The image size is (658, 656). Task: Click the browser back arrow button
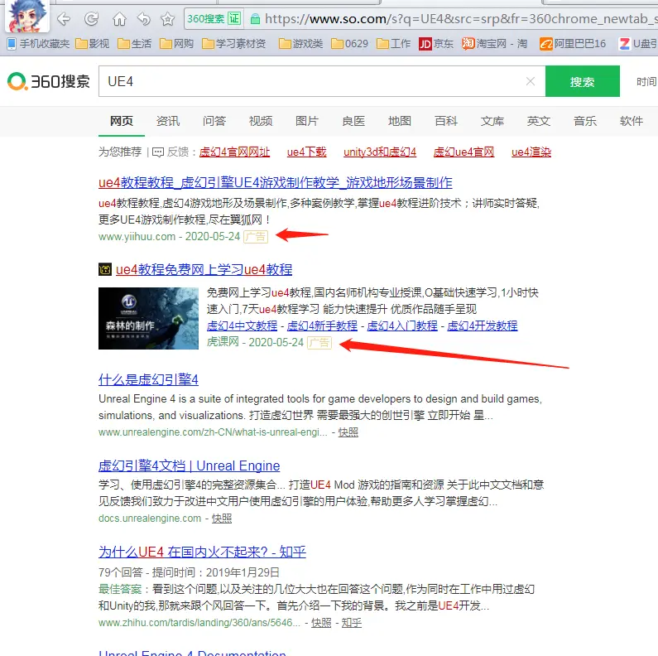(64, 18)
